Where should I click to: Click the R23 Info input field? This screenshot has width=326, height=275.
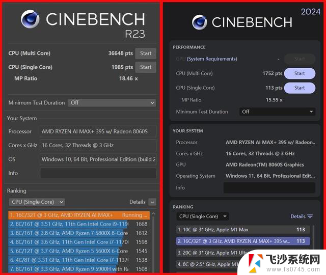coord(98,173)
